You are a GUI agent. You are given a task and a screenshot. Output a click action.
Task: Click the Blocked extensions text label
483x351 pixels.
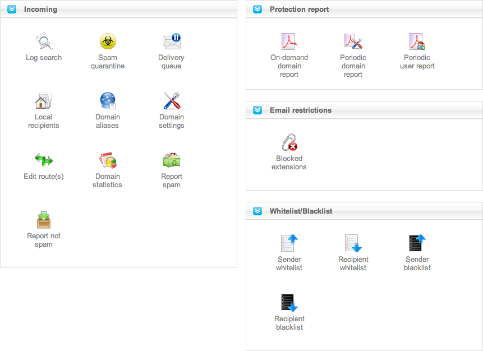tap(289, 163)
